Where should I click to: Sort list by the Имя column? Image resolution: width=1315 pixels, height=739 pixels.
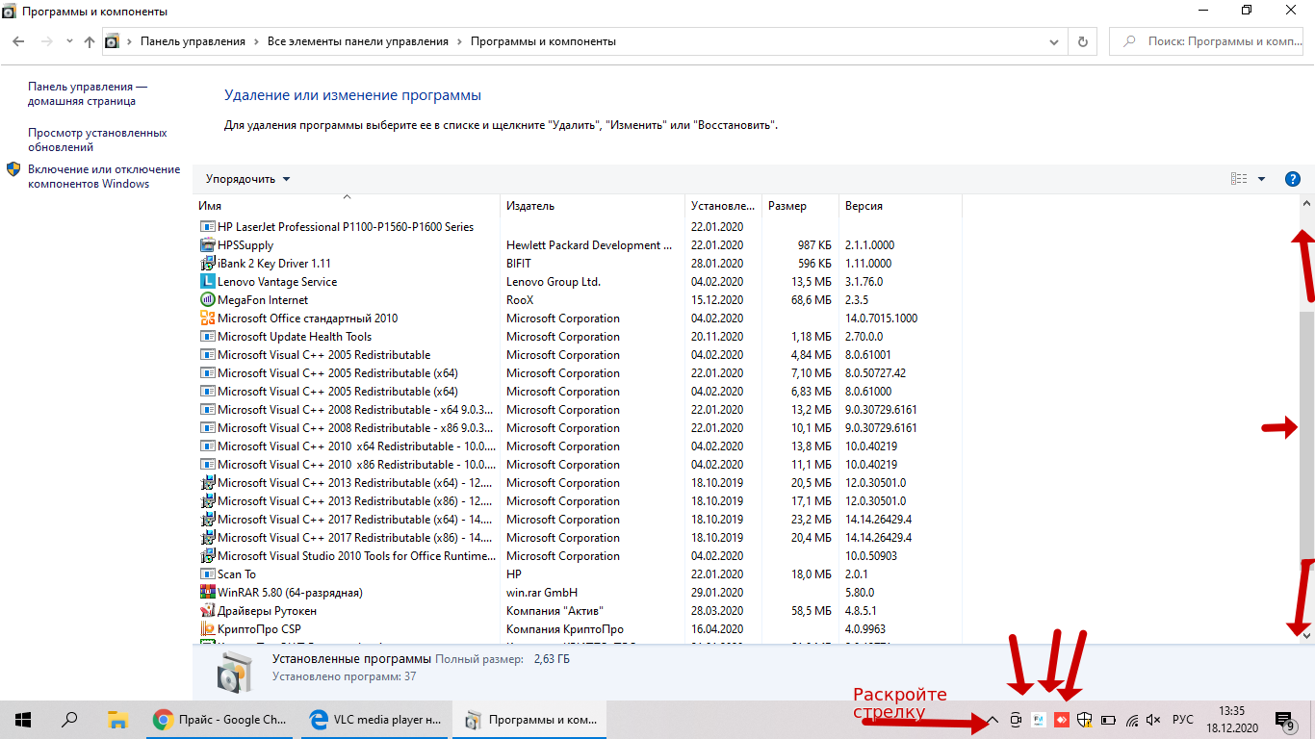pos(347,206)
